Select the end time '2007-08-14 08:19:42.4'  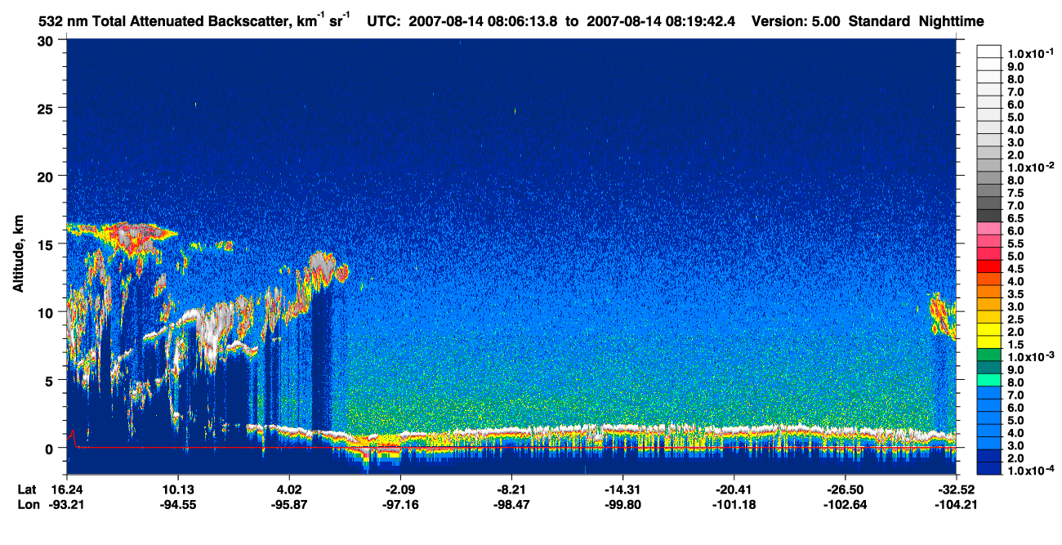click(660, 21)
